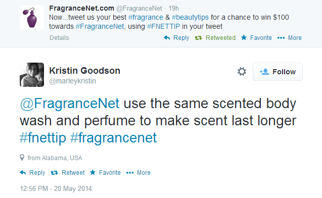Click the location pin icon near Alabama

pyautogui.click(x=22, y=158)
